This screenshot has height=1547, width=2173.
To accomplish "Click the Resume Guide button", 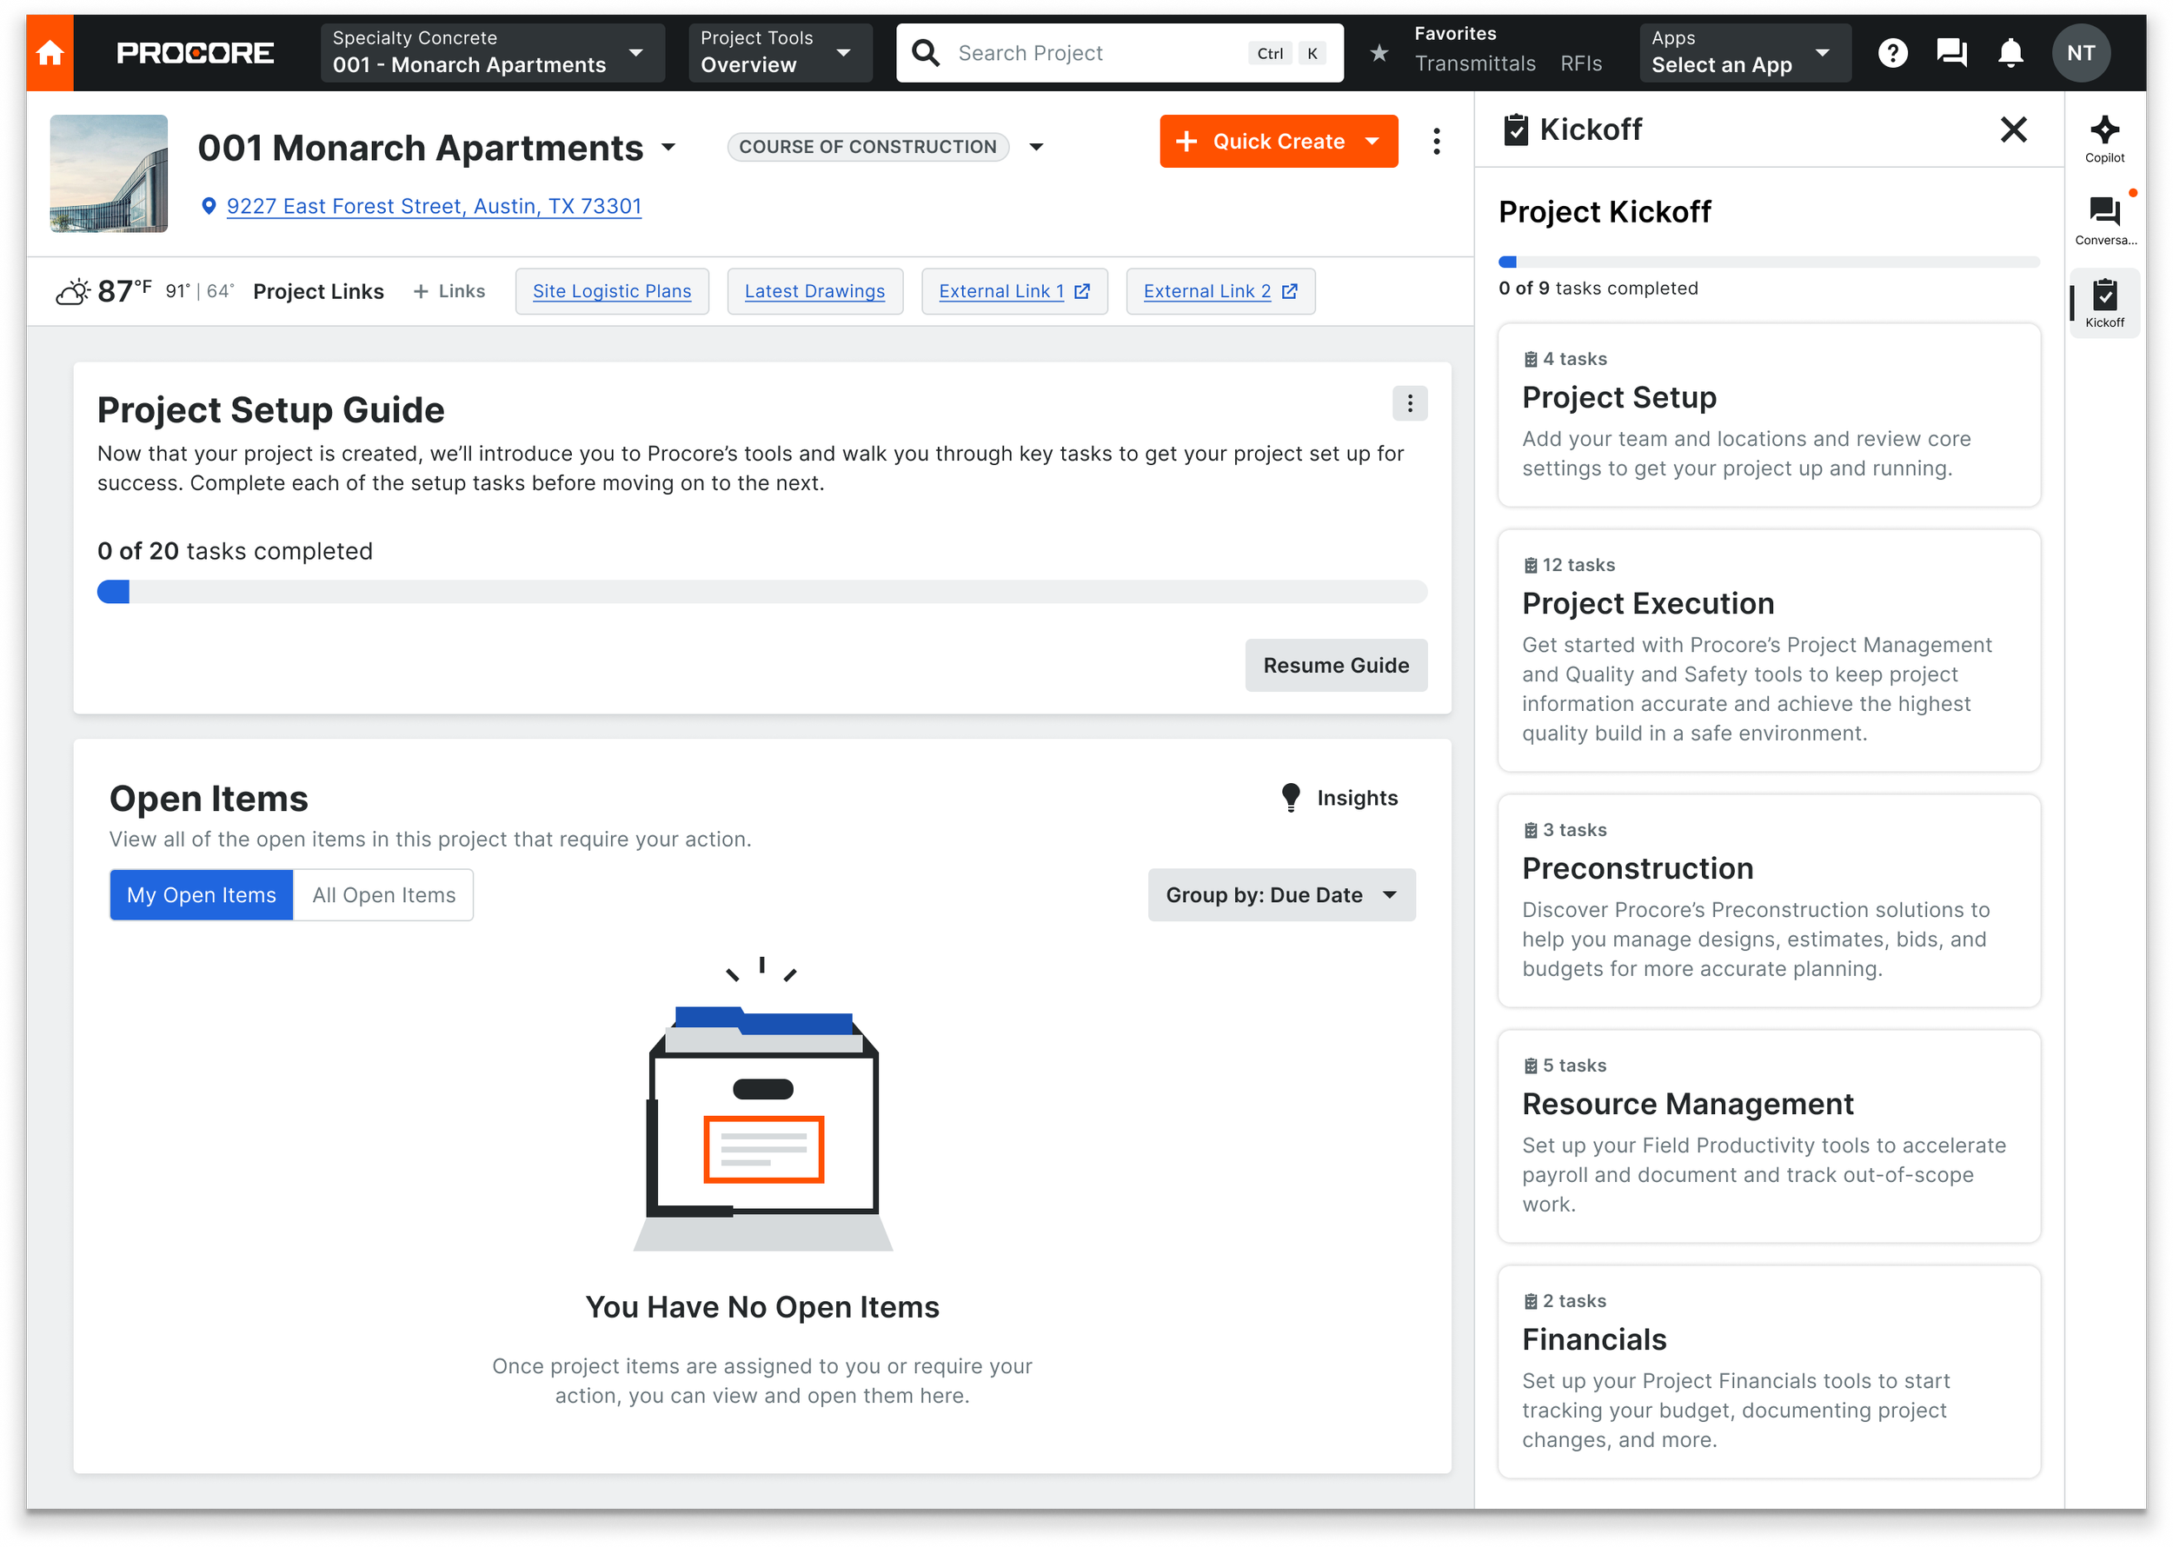I will [x=1335, y=665].
